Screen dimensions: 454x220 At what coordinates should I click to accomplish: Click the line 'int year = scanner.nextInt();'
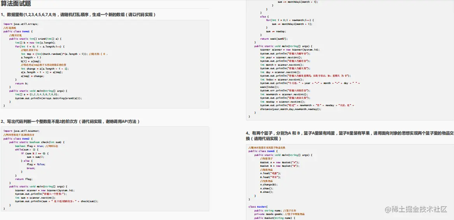pyautogui.click(x=281, y=57)
